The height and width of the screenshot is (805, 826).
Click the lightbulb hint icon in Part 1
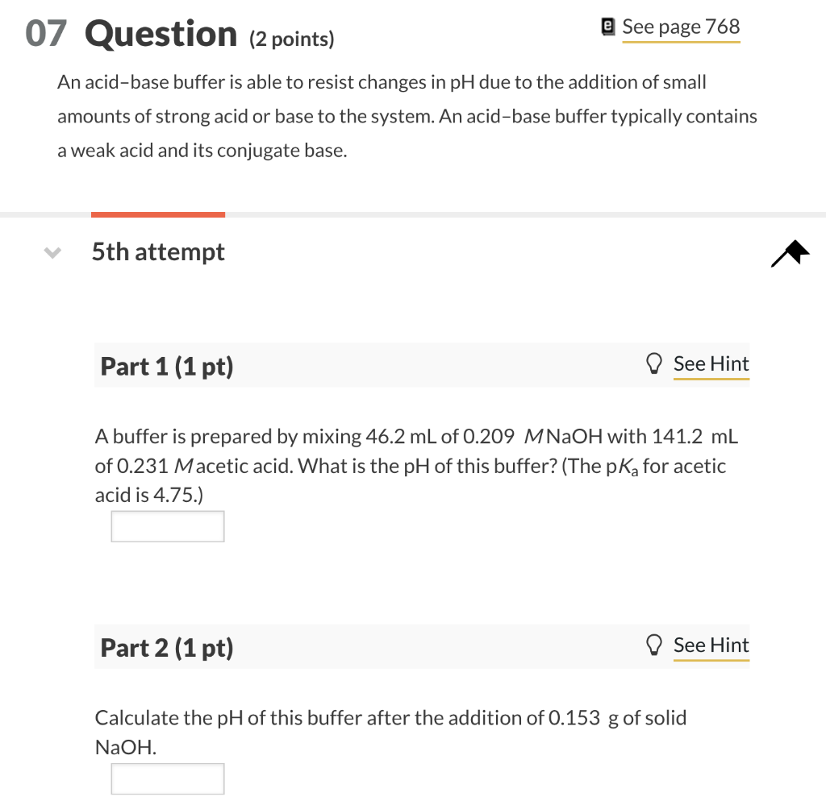(654, 363)
